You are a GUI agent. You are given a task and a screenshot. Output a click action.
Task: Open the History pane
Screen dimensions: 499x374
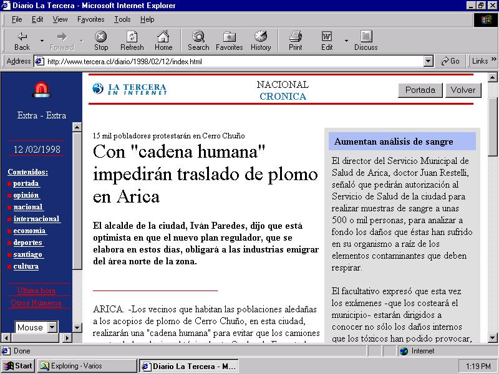point(261,41)
